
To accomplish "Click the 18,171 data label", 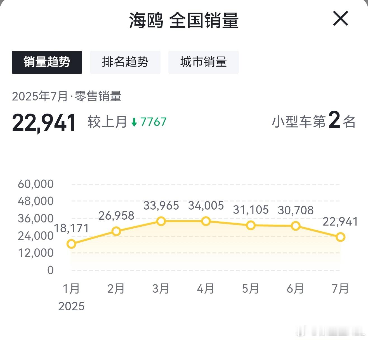I will point(71,228).
